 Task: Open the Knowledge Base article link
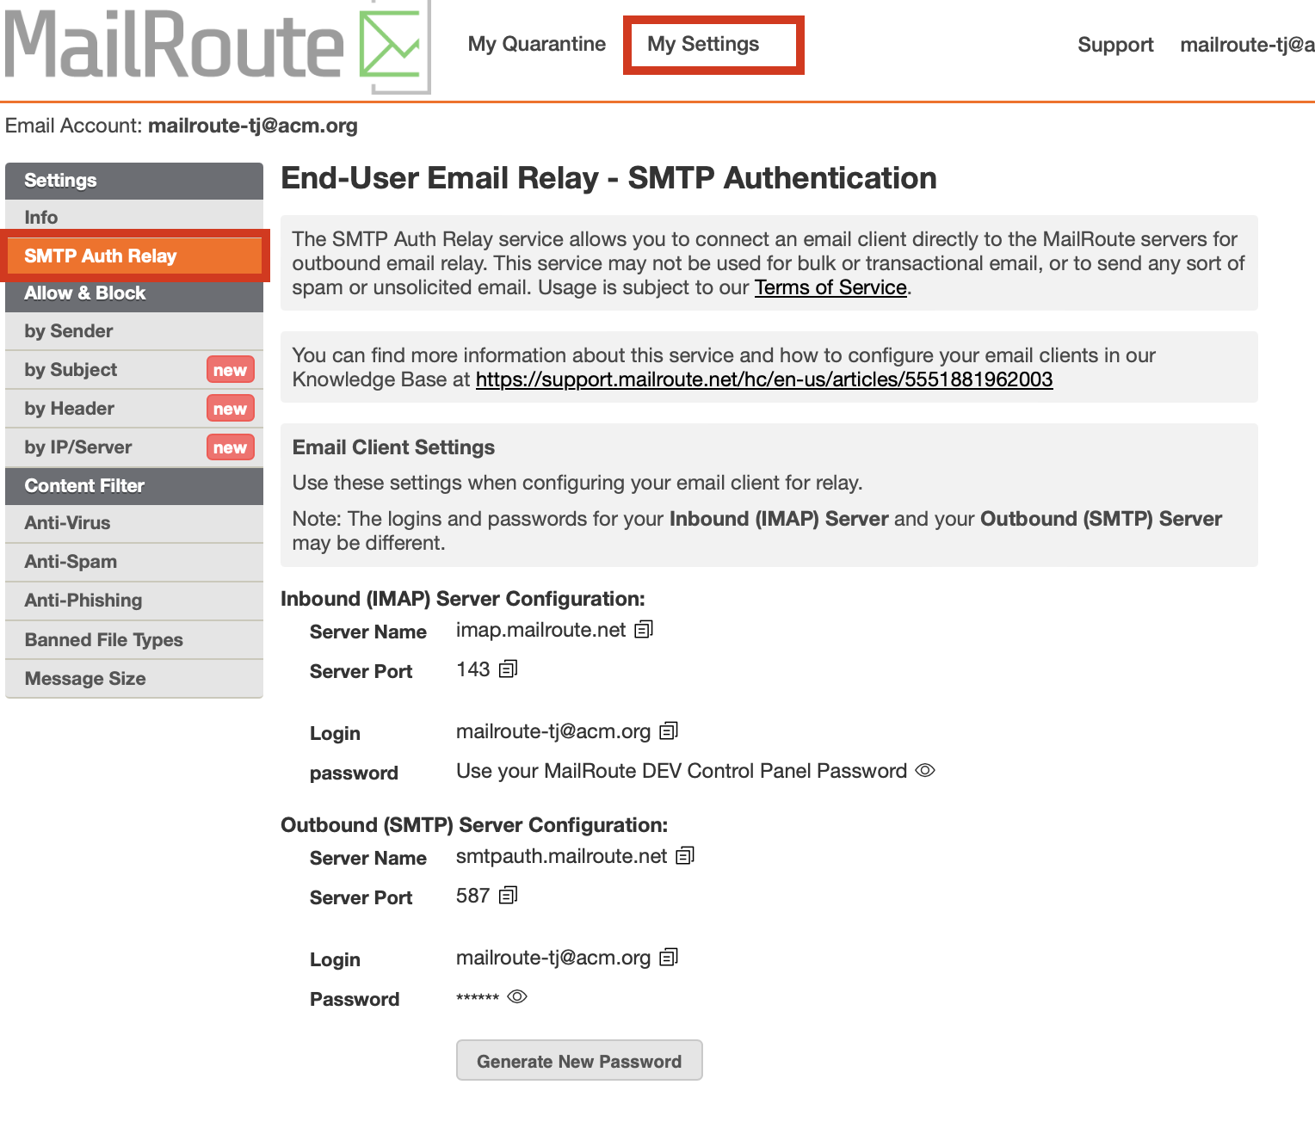763,379
